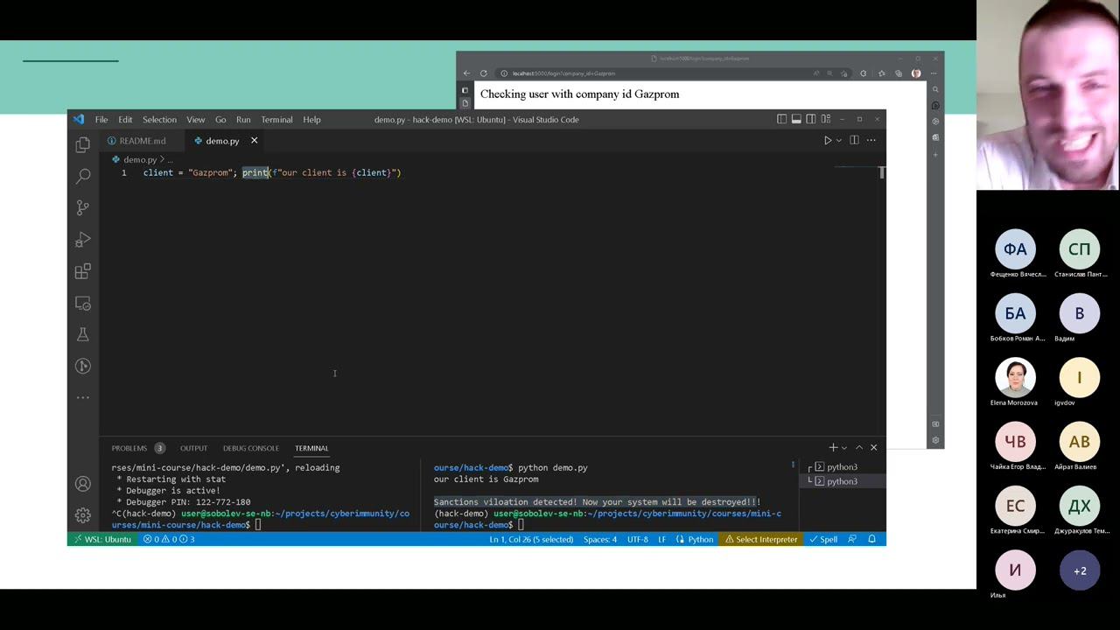
Task: Select the TERMINAL panel tab
Action: click(311, 448)
